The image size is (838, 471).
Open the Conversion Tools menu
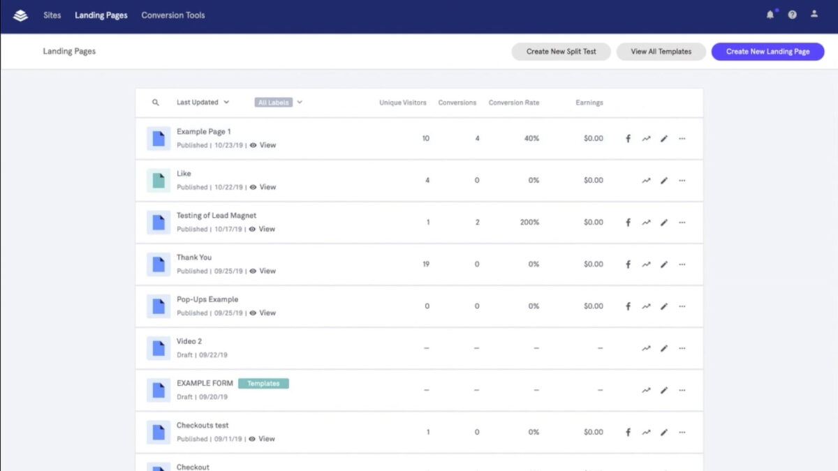click(x=173, y=15)
